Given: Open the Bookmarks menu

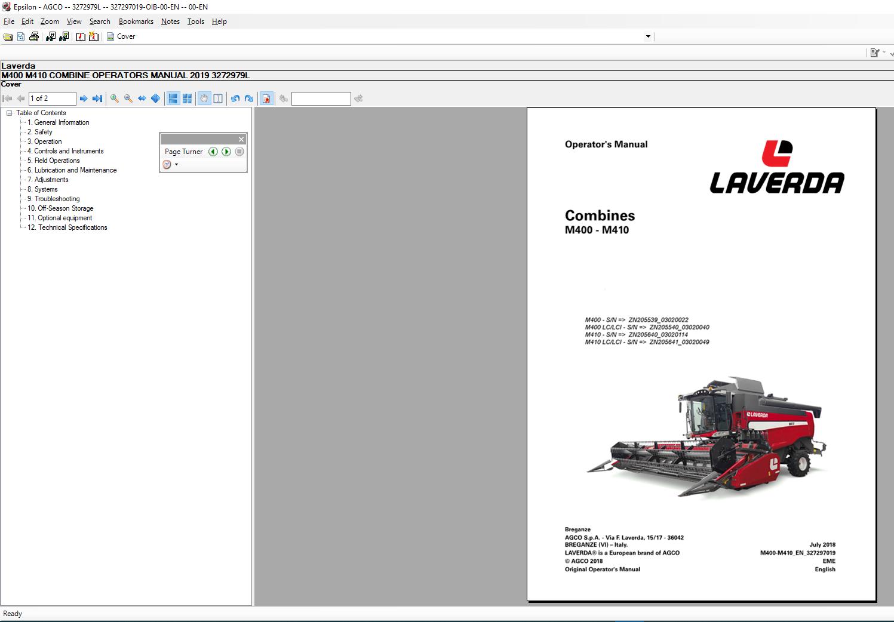Looking at the screenshot, I should (136, 21).
